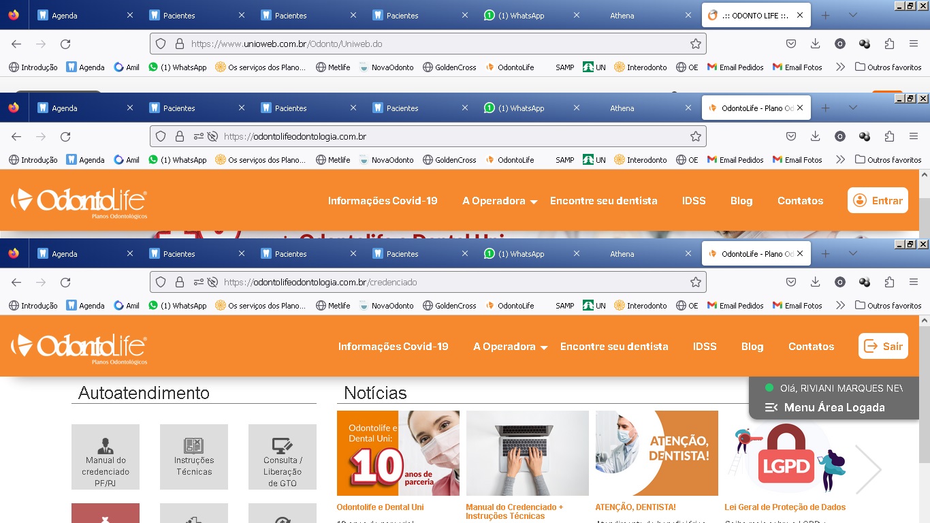This screenshot has height=523, width=930.
Task: Open a new tab in the credenciado window
Action: point(825,253)
